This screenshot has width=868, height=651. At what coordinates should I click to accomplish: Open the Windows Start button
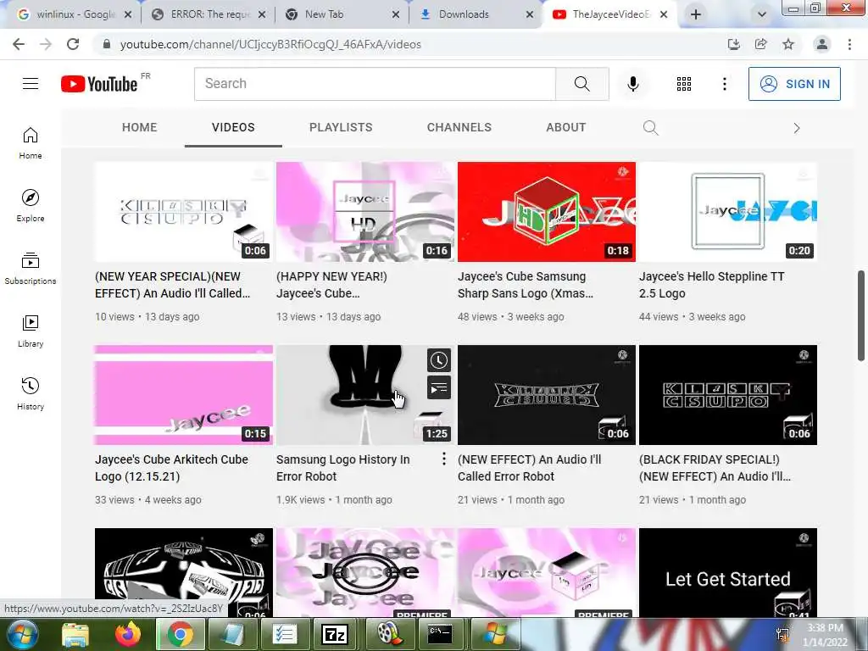(x=21, y=634)
